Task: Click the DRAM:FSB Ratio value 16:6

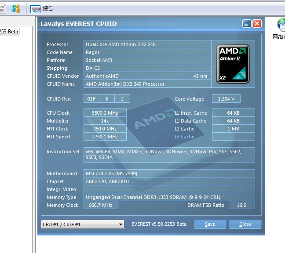Action: tap(241, 205)
